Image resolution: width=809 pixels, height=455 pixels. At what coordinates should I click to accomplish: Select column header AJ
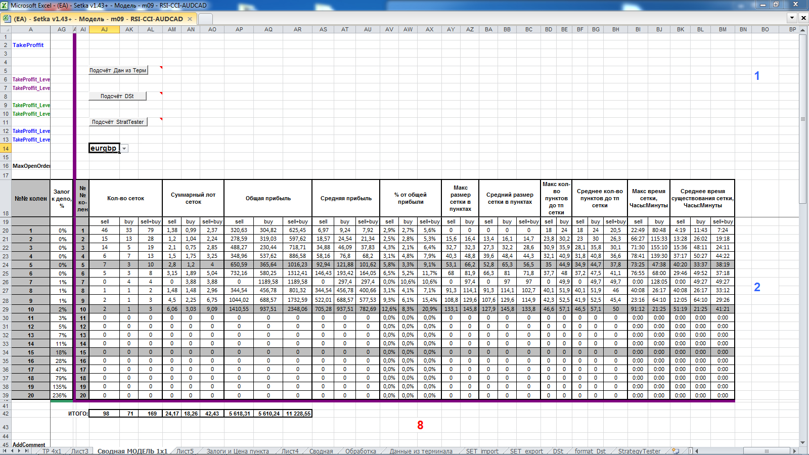tap(104, 29)
